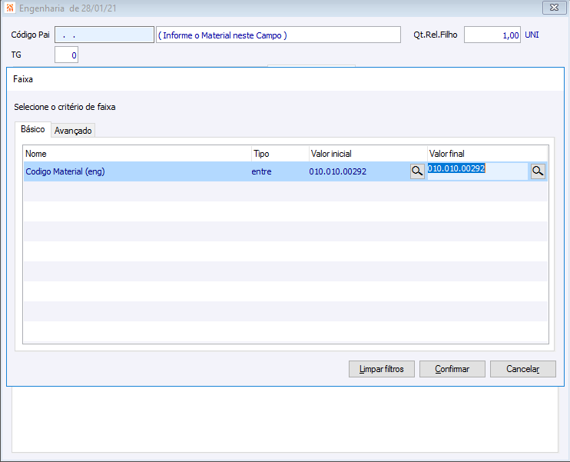This screenshot has height=462, width=570.
Task: Click the Nome column header
Action: tap(138, 154)
